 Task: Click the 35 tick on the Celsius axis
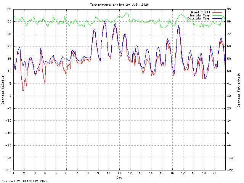(x=9, y=9)
